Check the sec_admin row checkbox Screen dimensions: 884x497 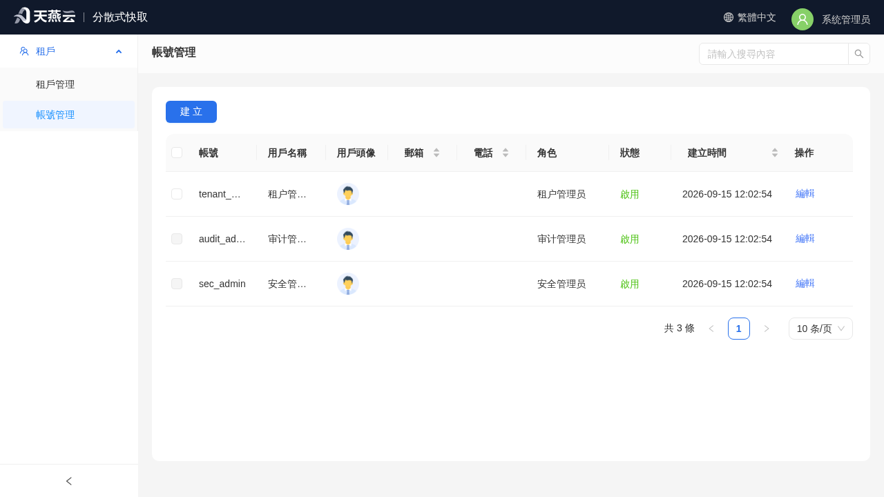[x=177, y=284]
